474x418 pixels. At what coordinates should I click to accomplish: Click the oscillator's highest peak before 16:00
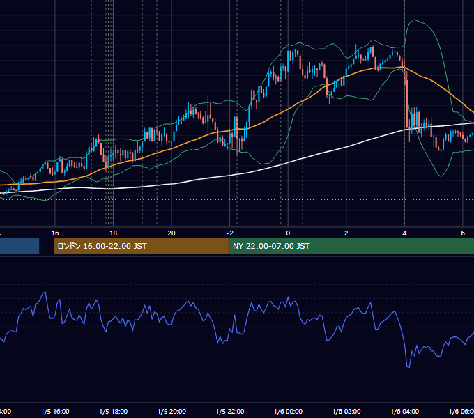coord(45,292)
